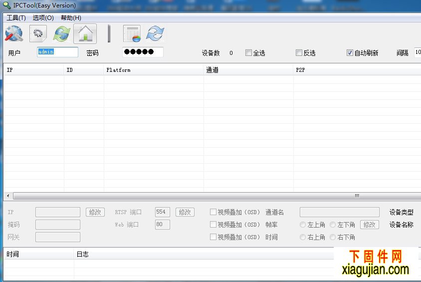The height and width of the screenshot is (282, 421).
Task: Check 视频叠加 (OSD) 时间 option
Action: [x=213, y=237]
